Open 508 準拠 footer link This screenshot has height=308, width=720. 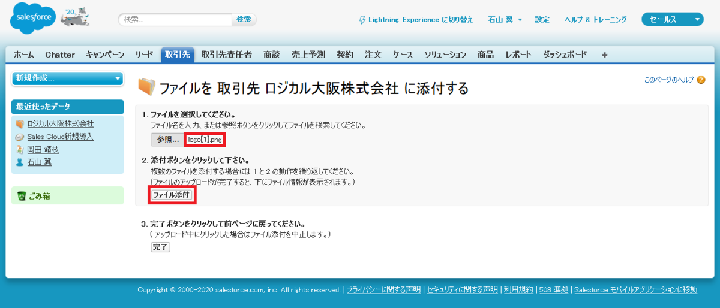click(553, 290)
